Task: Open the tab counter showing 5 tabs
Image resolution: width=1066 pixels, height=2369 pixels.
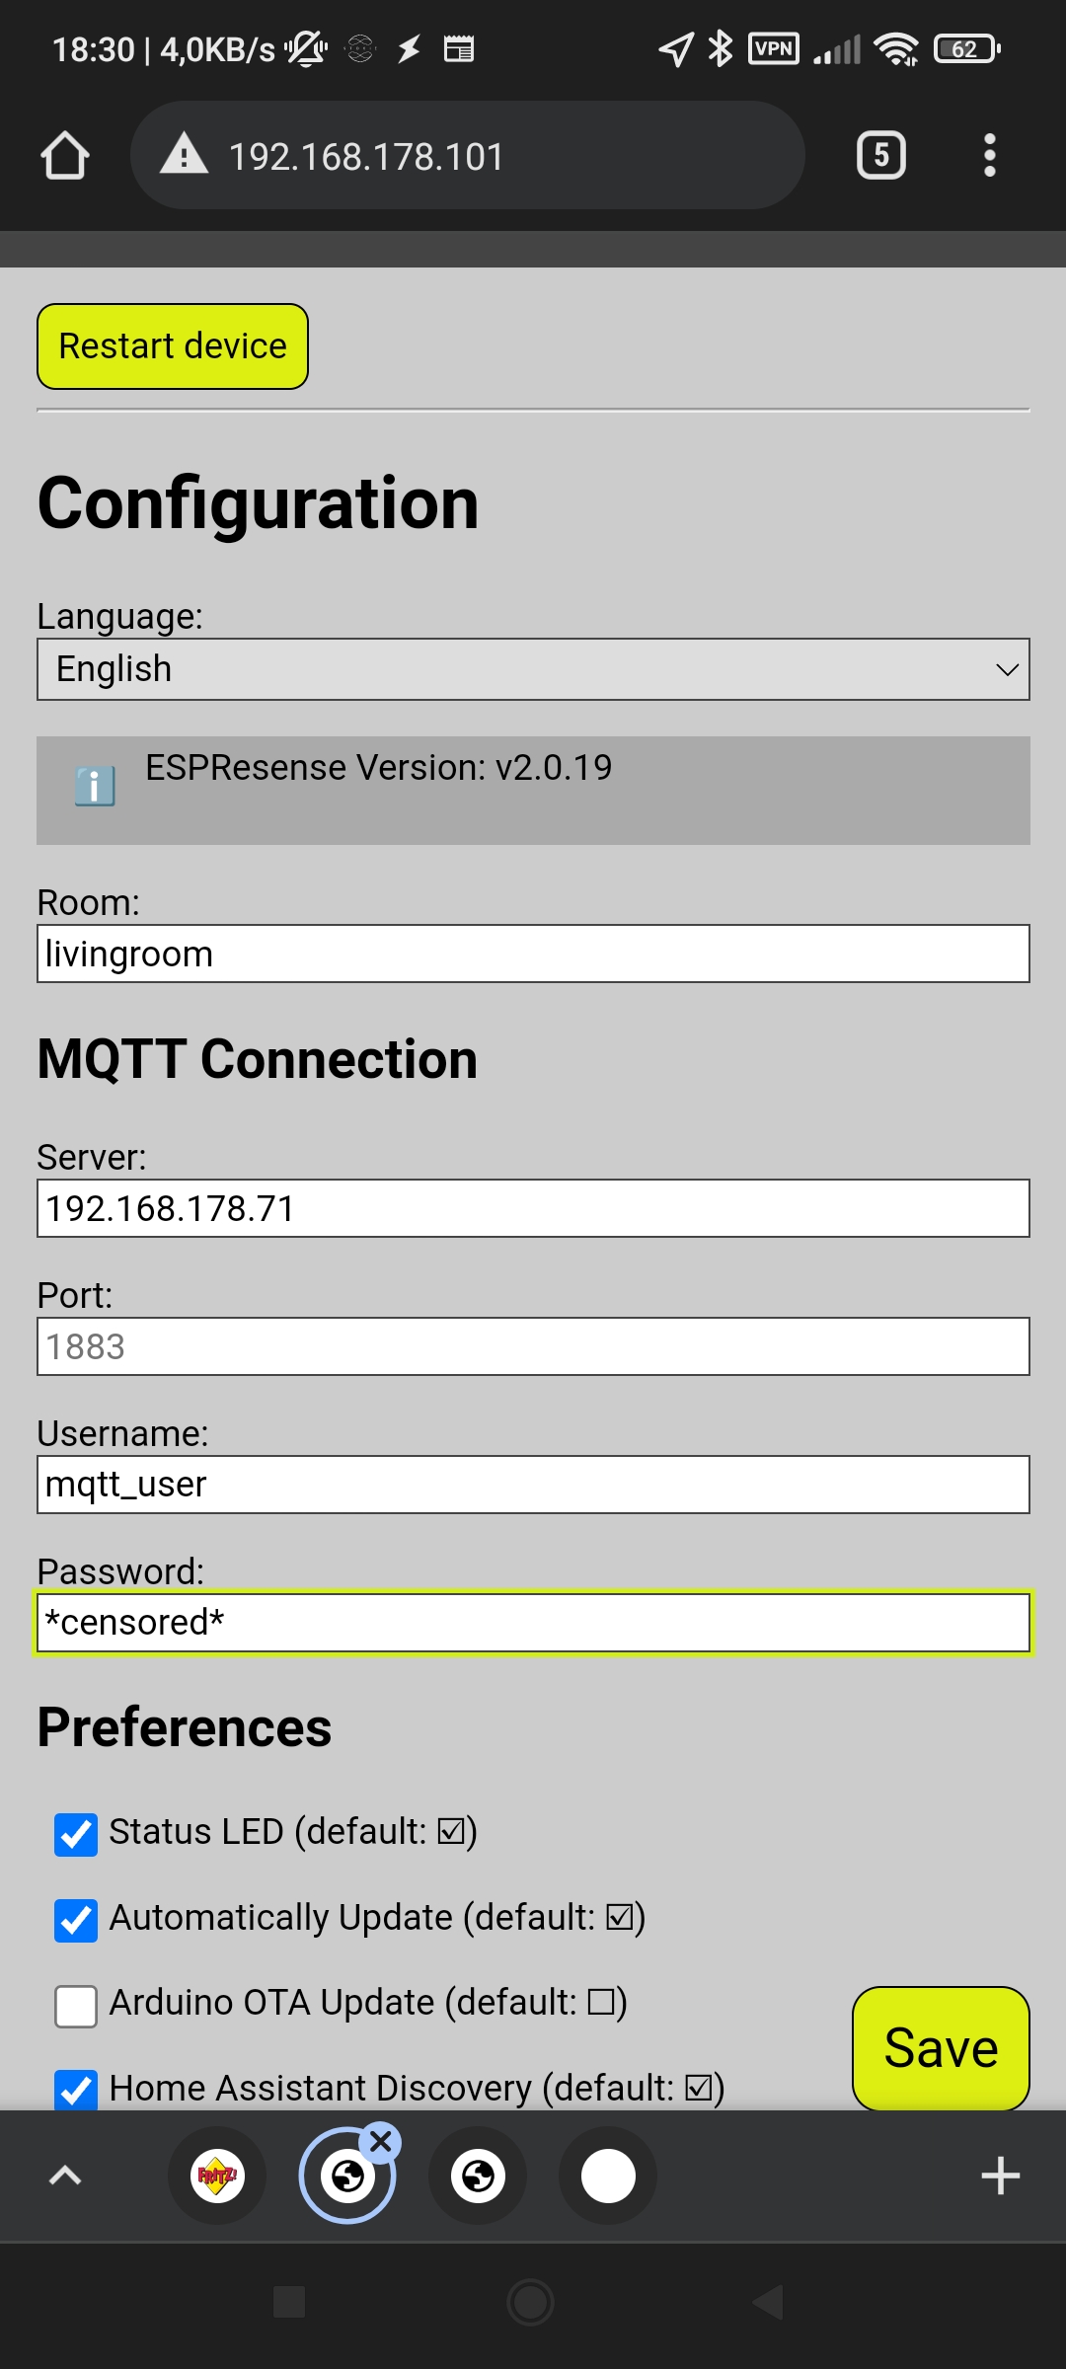Action: click(879, 154)
